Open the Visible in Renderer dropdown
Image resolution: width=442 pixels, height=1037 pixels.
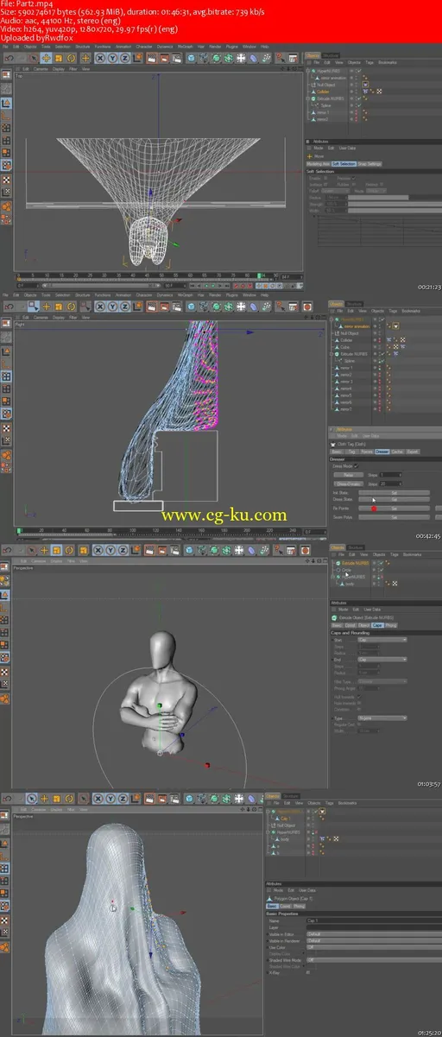[x=374, y=940]
